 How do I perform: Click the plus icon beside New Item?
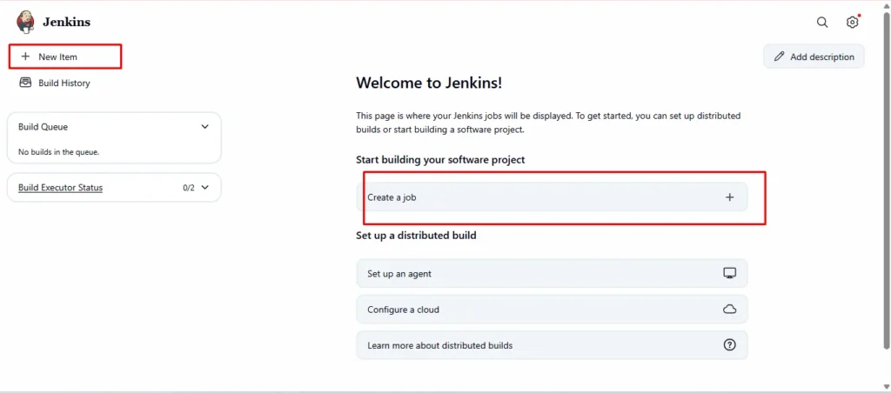(25, 57)
